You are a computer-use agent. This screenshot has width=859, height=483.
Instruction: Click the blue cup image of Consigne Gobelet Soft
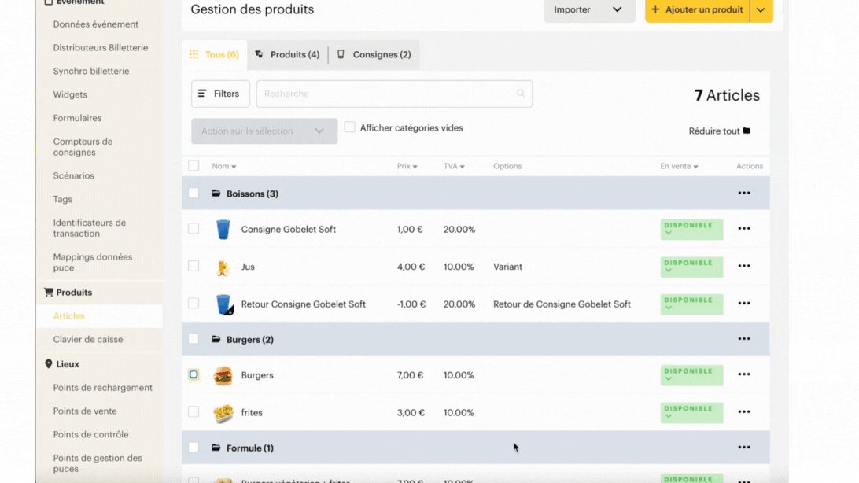point(223,230)
